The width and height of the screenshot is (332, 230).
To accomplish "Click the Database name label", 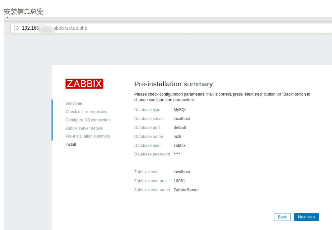I will pos(149,137).
